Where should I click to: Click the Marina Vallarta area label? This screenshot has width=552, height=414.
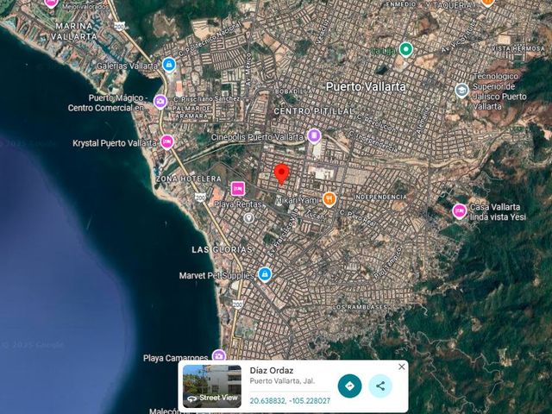pos(74,31)
